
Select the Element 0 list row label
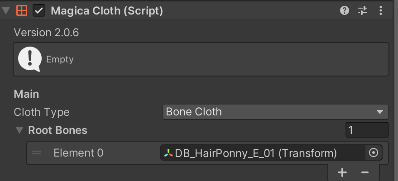click(x=78, y=153)
